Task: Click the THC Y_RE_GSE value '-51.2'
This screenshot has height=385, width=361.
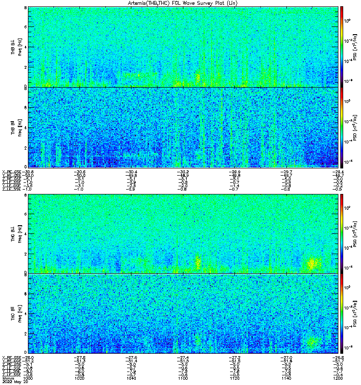Action: tap(28, 361)
